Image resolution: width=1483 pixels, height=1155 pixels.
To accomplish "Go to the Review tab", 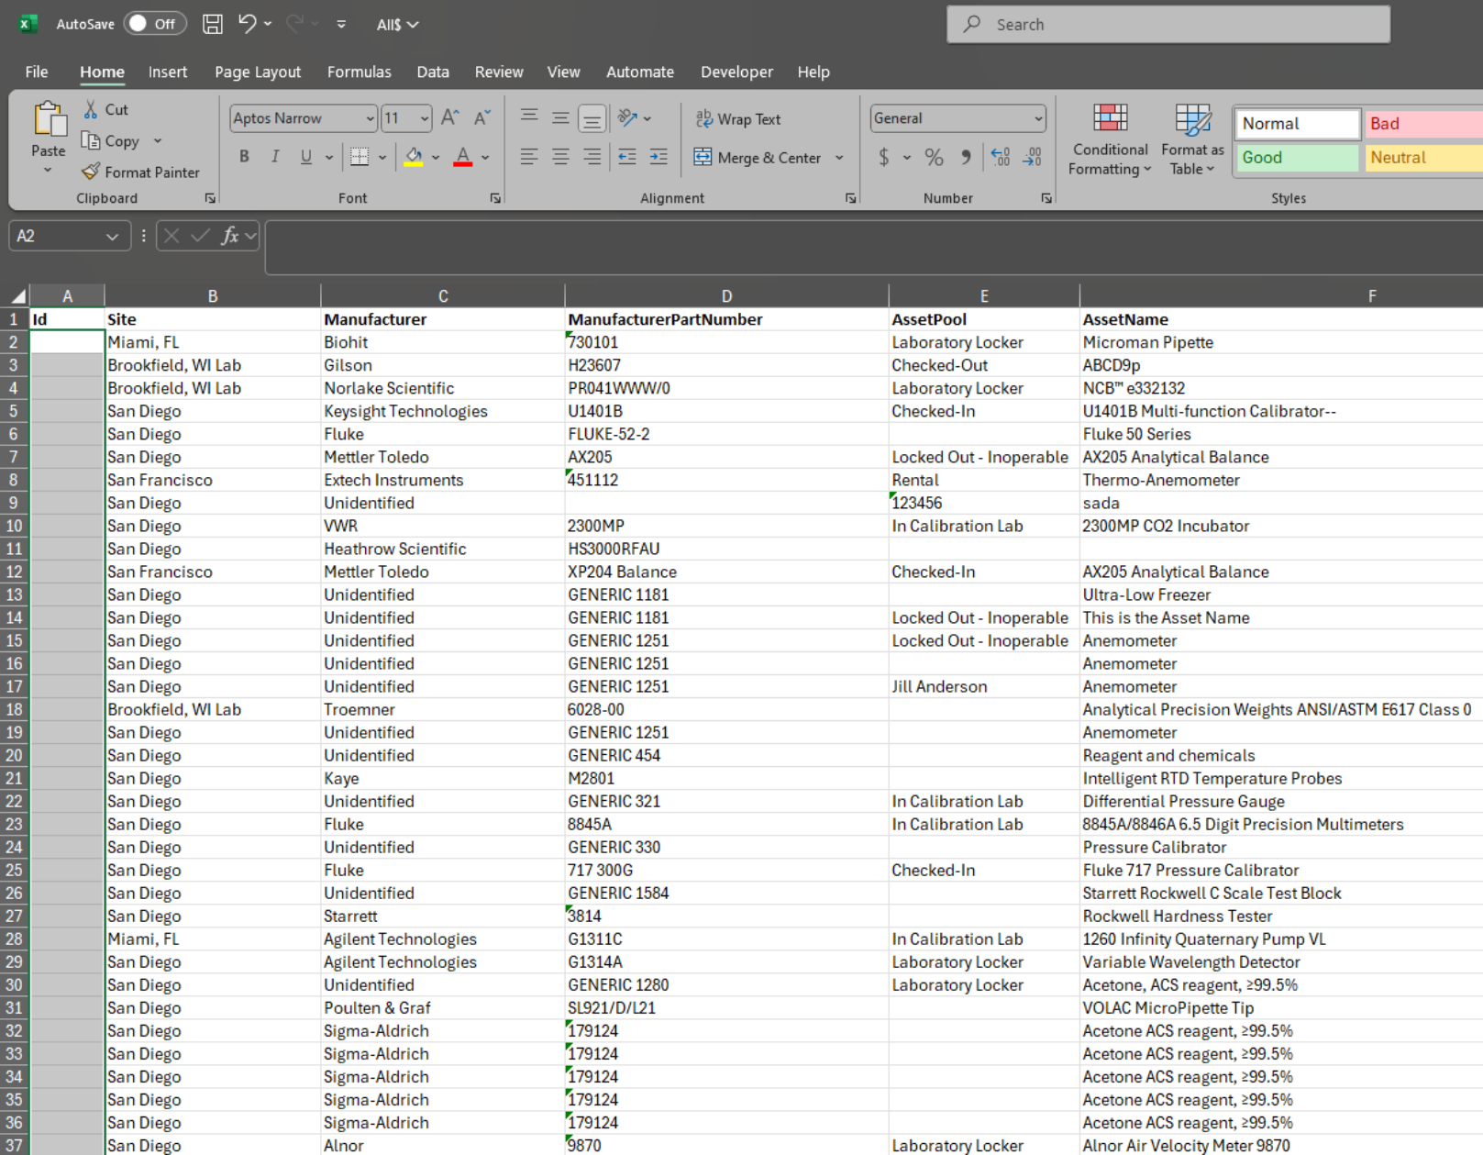I will pos(499,72).
